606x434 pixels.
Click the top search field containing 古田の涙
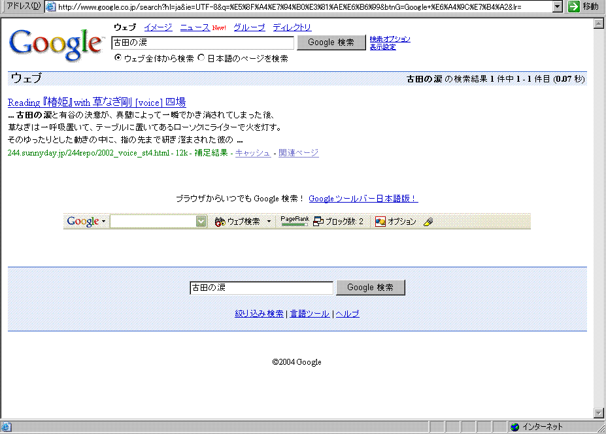pos(203,42)
